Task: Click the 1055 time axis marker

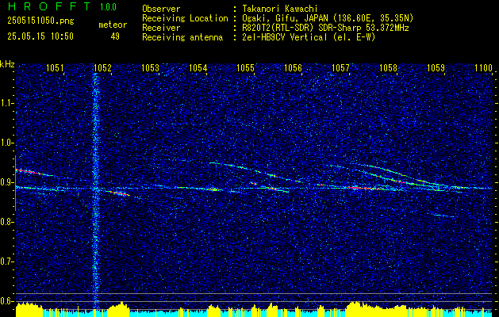Action: click(x=246, y=67)
